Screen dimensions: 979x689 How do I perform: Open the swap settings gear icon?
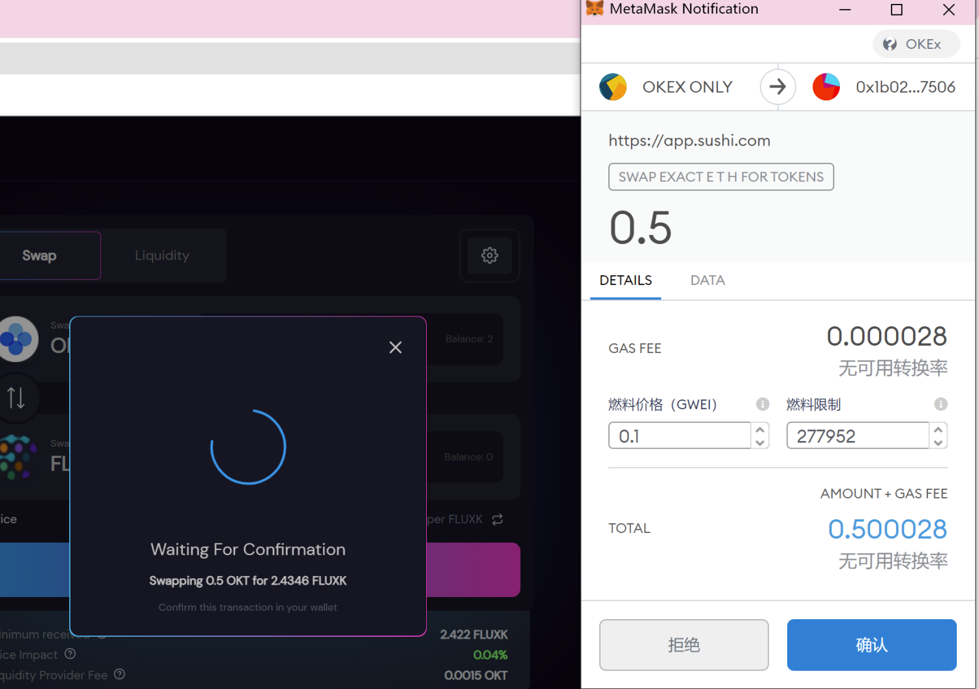tap(489, 255)
